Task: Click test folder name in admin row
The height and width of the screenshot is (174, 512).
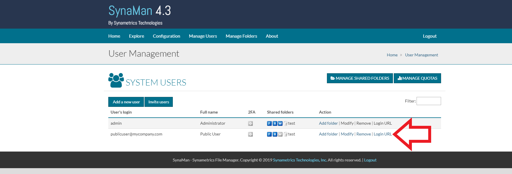Action: 292,123
